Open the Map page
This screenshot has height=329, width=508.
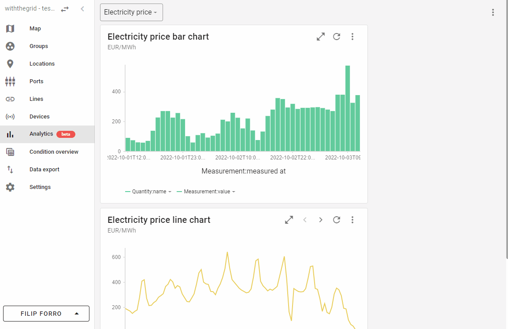pos(35,29)
